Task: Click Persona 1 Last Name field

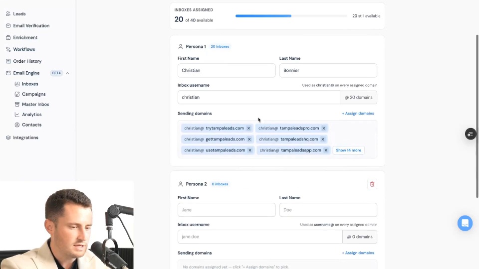Action: [x=328, y=70]
